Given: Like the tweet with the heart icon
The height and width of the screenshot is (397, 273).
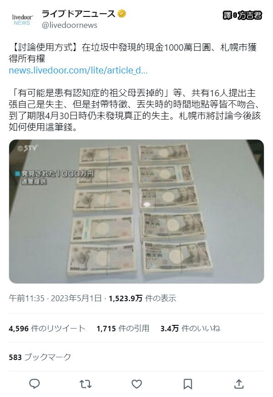Looking at the screenshot, I should click(x=137, y=384).
